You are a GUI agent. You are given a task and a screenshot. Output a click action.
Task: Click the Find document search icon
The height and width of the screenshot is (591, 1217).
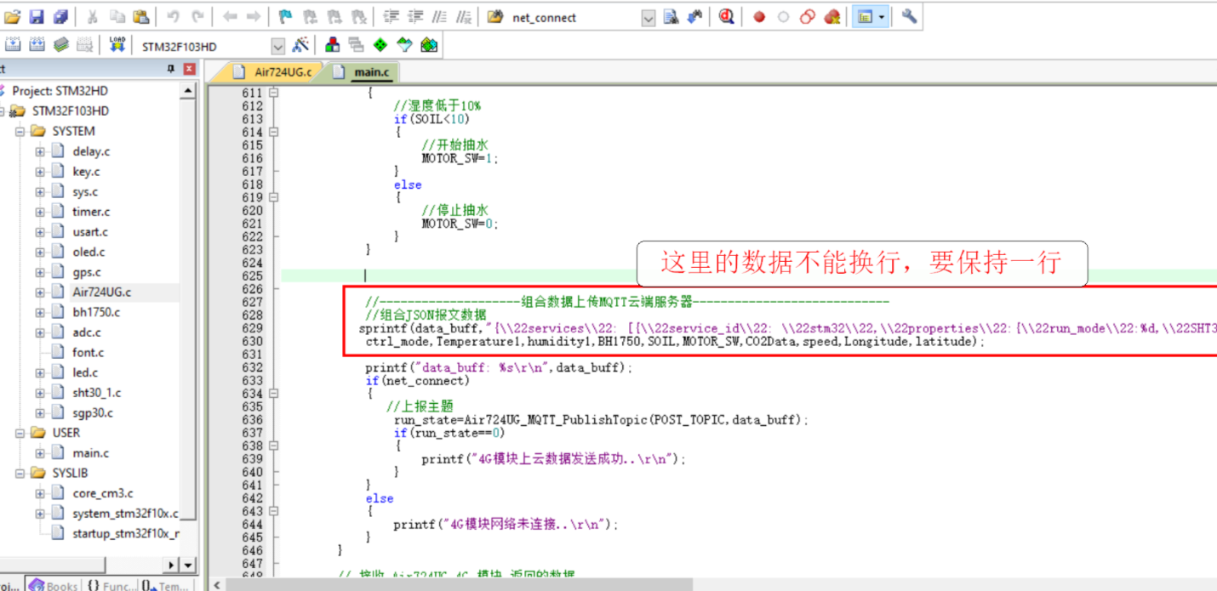click(671, 17)
